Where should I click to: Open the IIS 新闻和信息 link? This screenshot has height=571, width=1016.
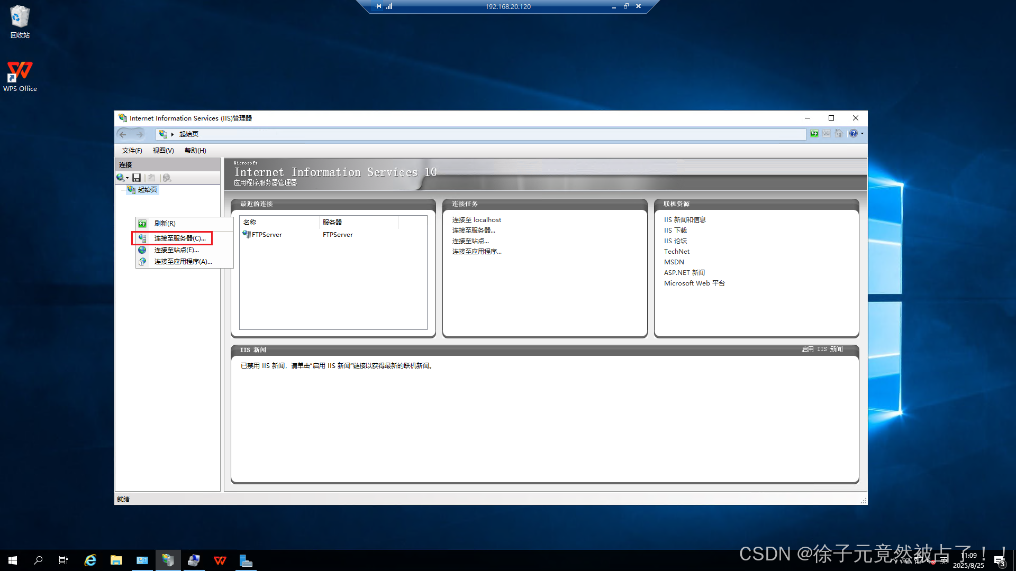[685, 220]
